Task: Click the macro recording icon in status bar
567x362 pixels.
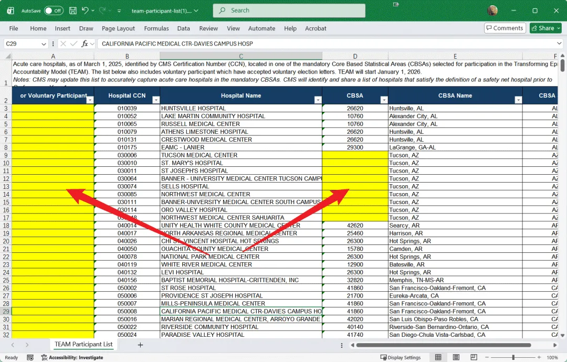Action: click(30, 357)
